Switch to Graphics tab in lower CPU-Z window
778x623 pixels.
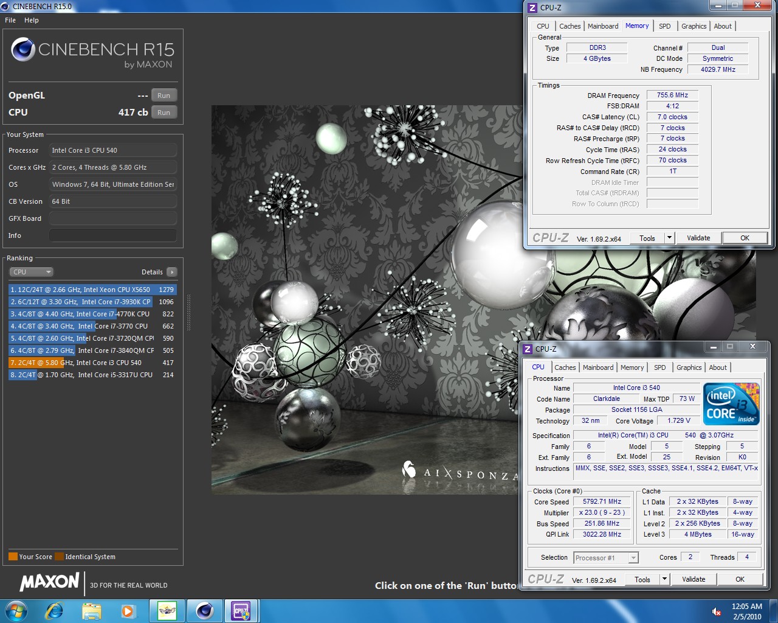pos(689,367)
